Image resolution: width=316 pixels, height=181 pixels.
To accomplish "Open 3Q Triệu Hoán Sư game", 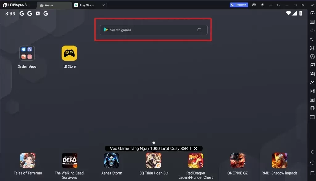I will (154, 160).
